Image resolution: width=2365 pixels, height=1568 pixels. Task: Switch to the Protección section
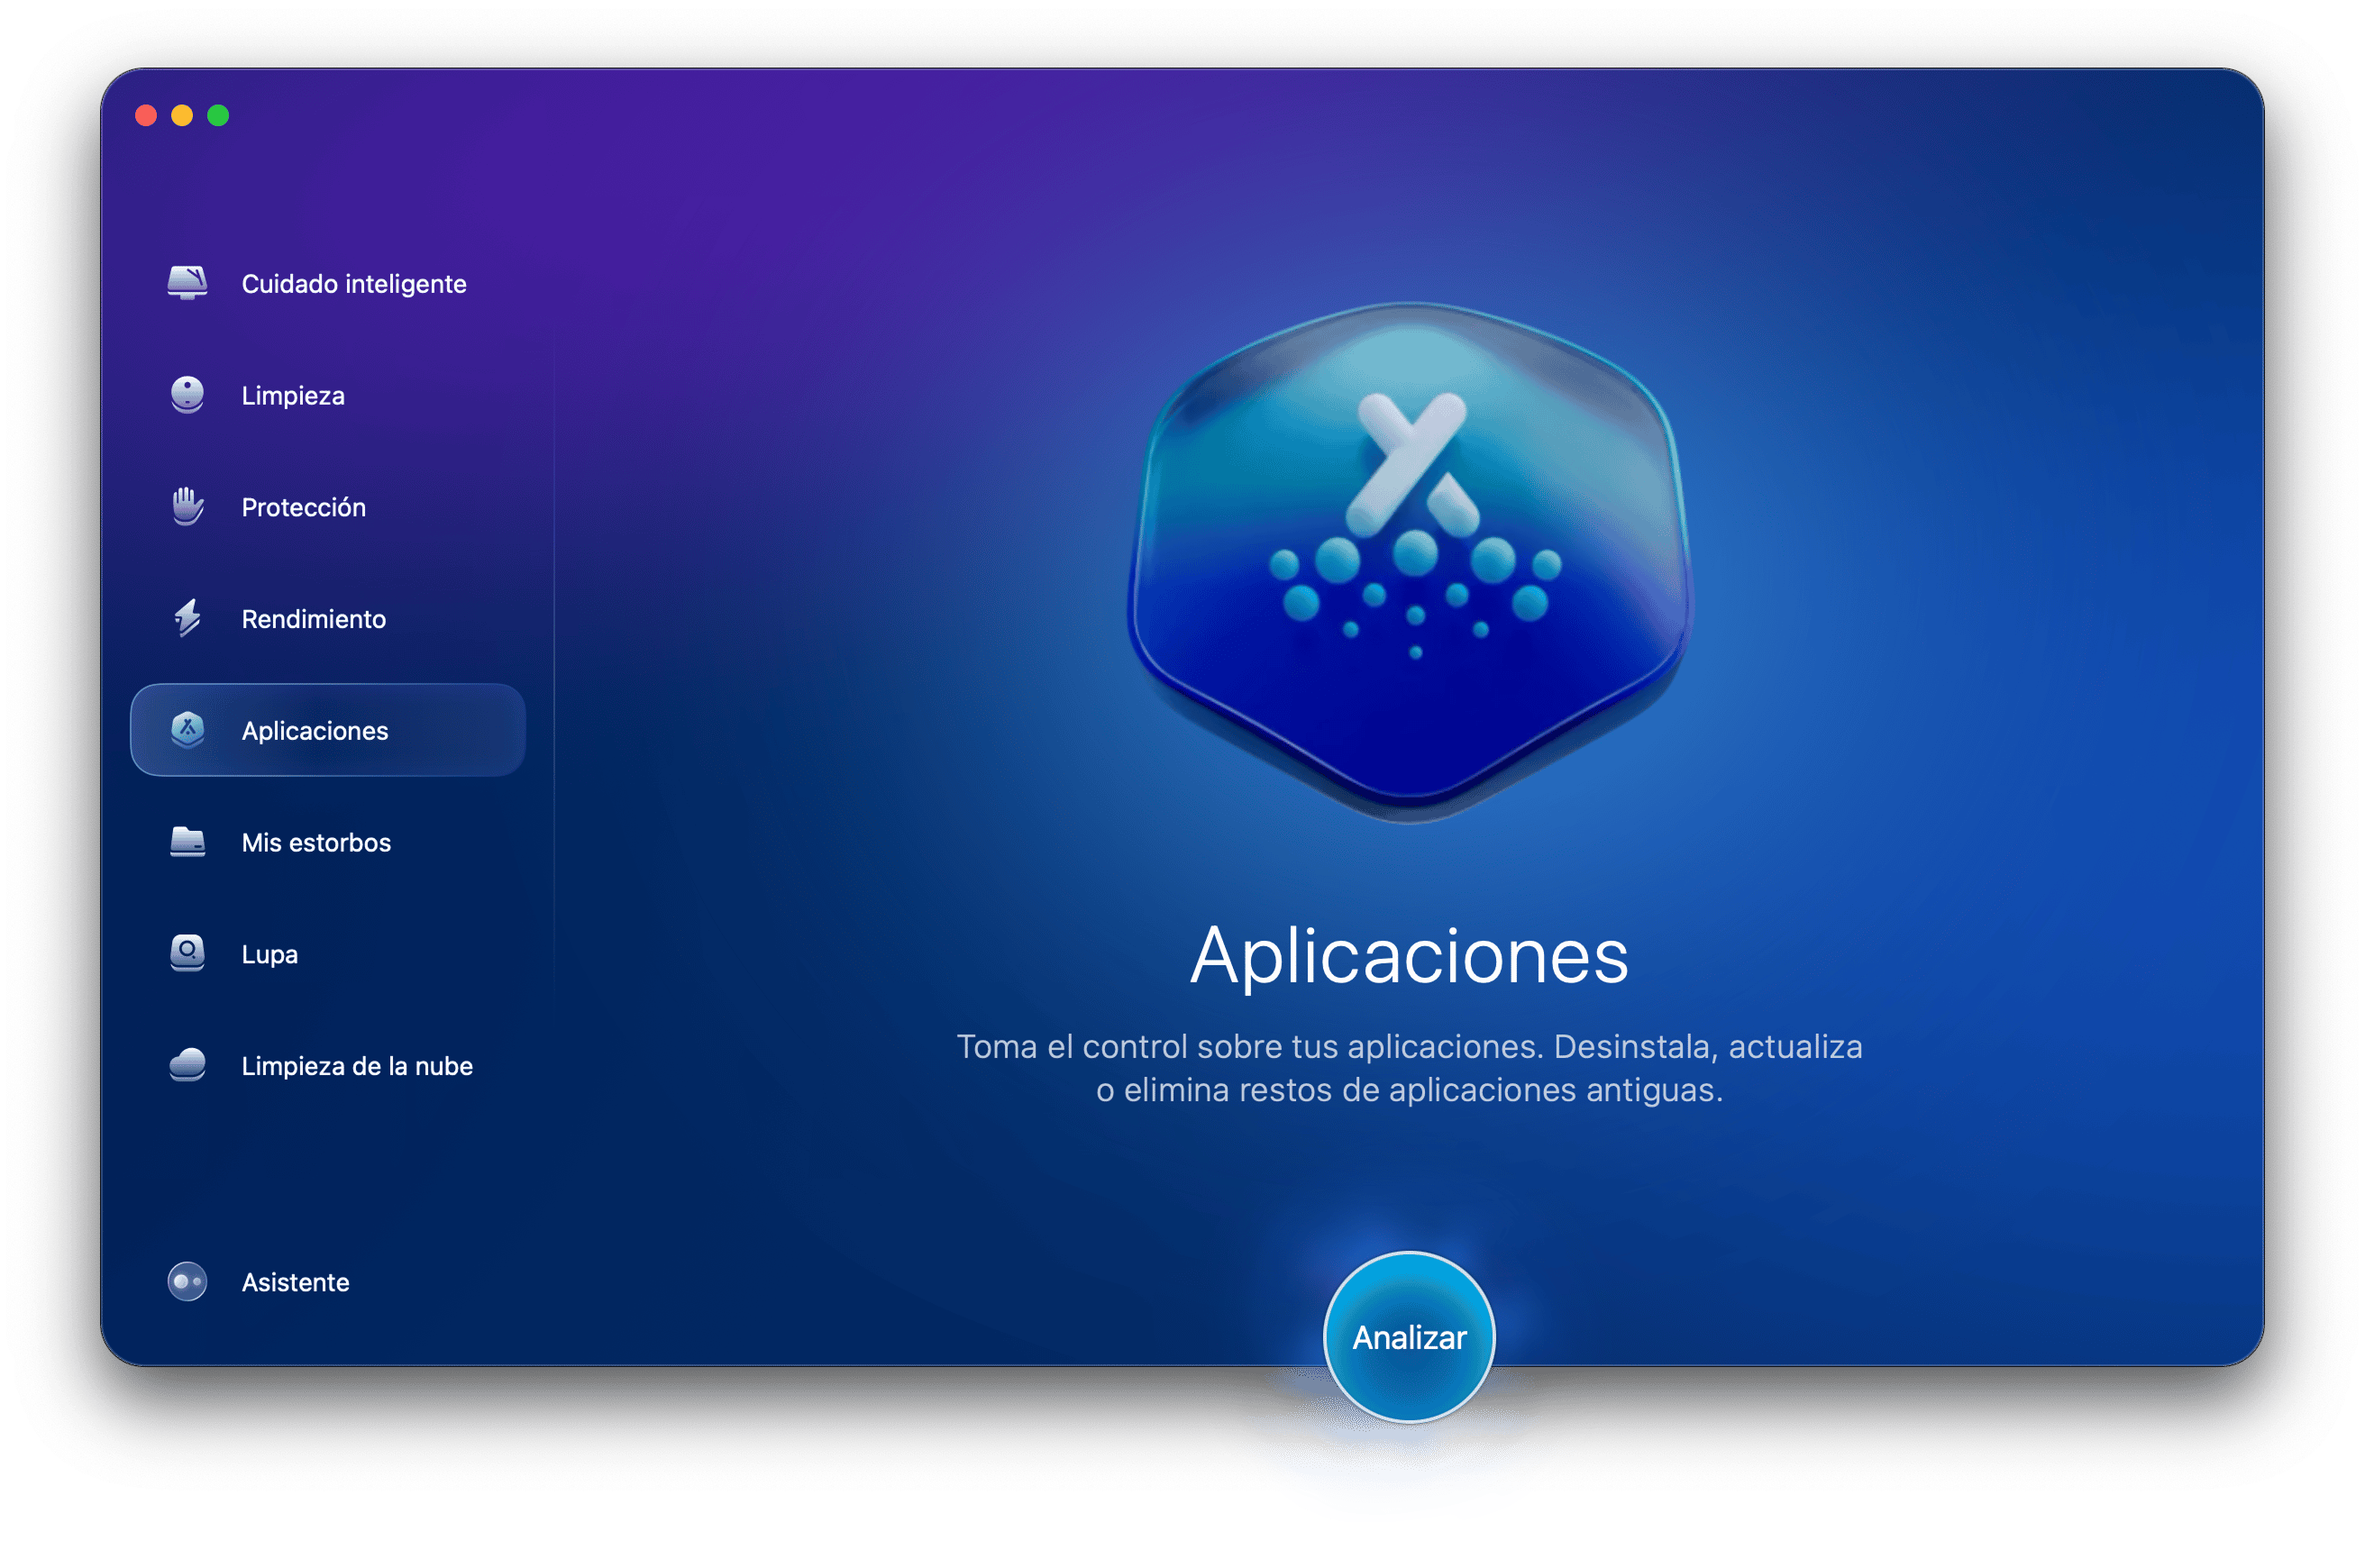click(x=302, y=507)
